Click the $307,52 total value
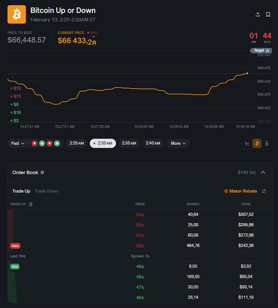This screenshot has width=278, height=308. 246,214
